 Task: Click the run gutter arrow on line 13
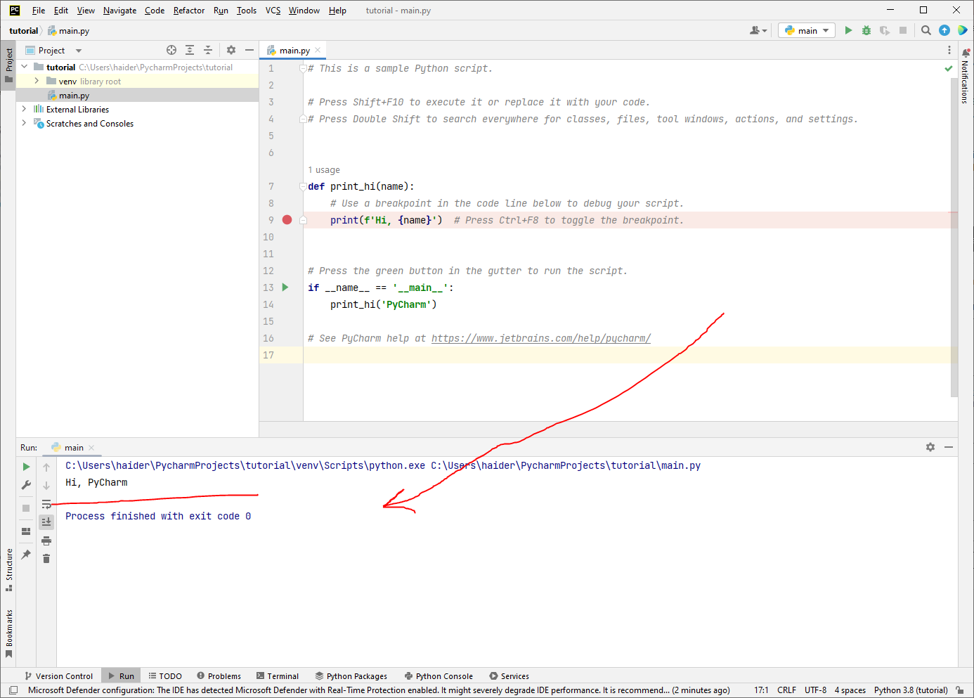[285, 287]
